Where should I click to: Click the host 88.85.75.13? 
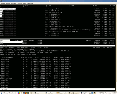pyautogui.click(x=54, y=35)
